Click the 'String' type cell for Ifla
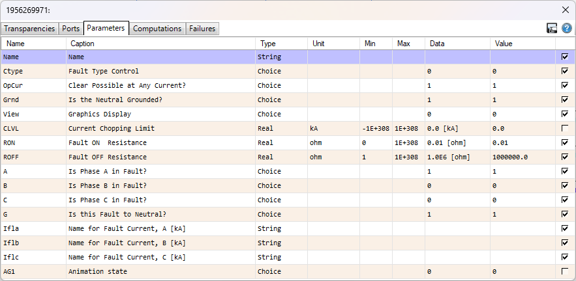The width and height of the screenshot is (576, 281). [x=281, y=228]
